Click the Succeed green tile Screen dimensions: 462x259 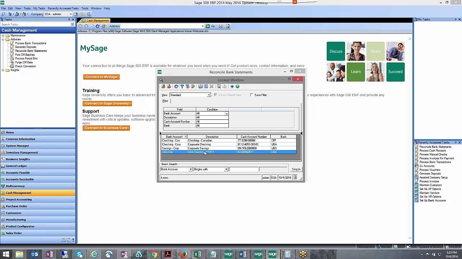(x=395, y=72)
